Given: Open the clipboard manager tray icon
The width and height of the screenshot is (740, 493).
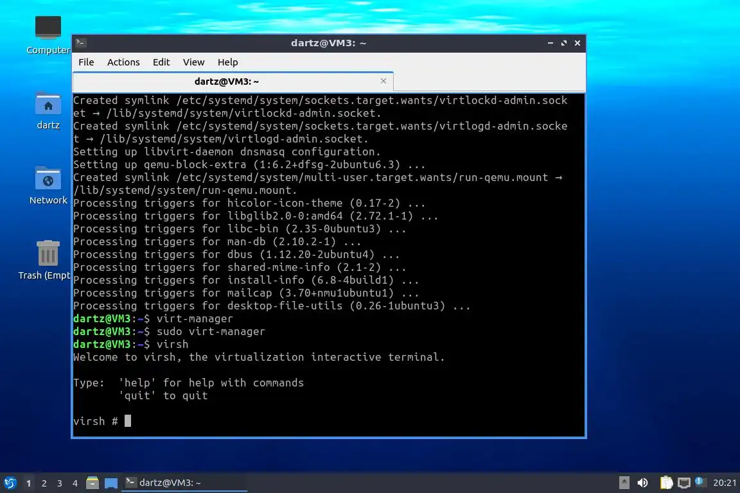Looking at the screenshot, I should pos(666,483).
